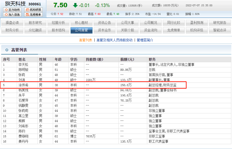
Task: Click 博士 education cell
Action: point(74,137)
